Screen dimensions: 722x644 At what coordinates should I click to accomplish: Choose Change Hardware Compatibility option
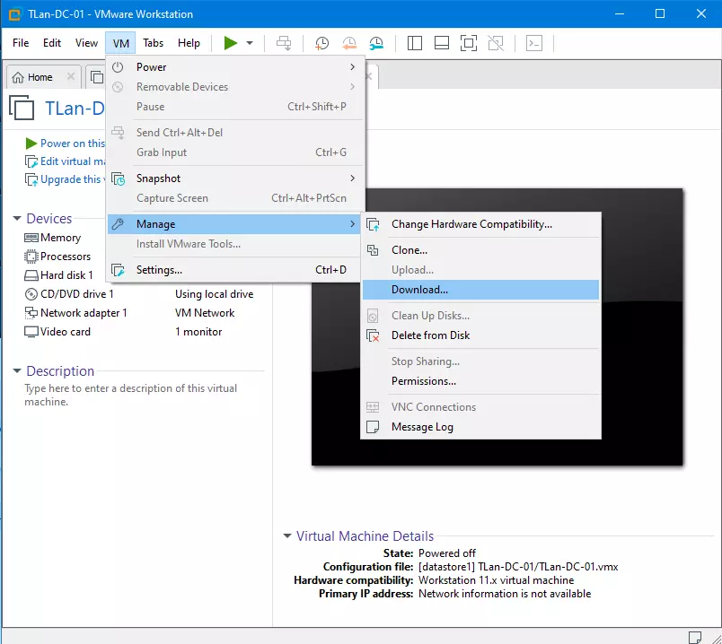[480, 224]
